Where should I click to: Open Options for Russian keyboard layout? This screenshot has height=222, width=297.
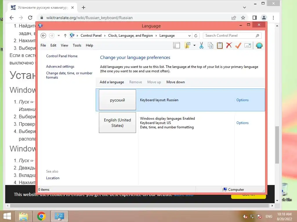(x=242, y=100)
